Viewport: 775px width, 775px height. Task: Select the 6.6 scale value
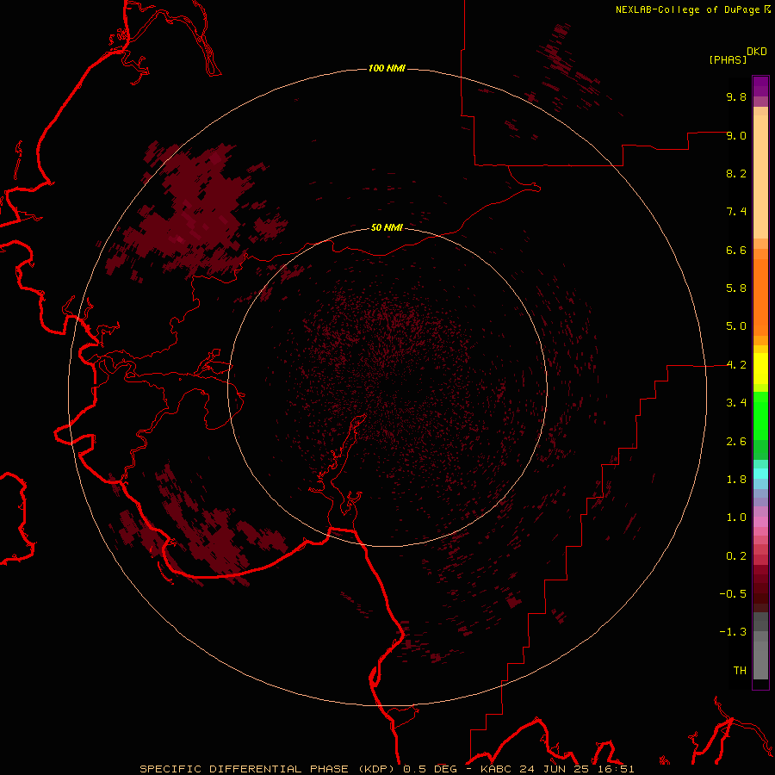tap(736, 250)
